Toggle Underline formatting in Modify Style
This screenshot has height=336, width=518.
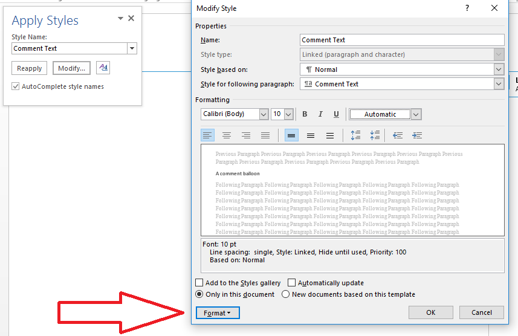[x=336, y=114]
